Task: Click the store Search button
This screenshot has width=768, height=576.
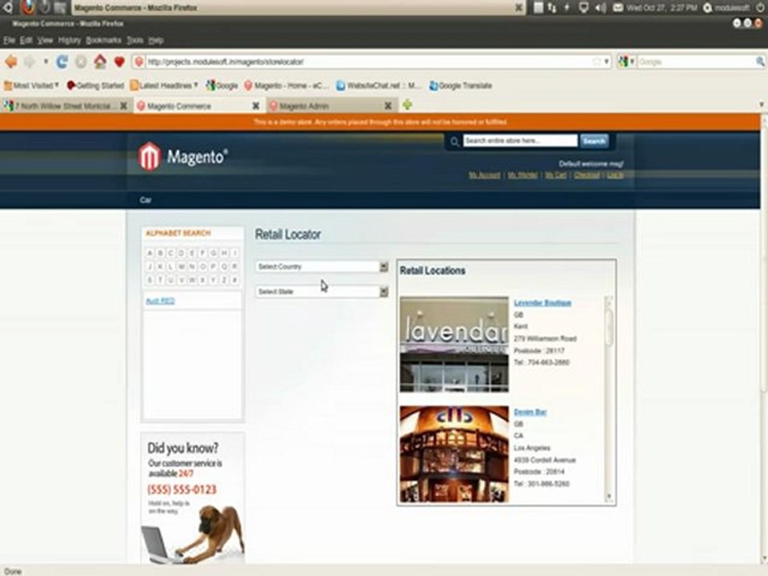Action: pyautogui.click(x=594, y=141)
